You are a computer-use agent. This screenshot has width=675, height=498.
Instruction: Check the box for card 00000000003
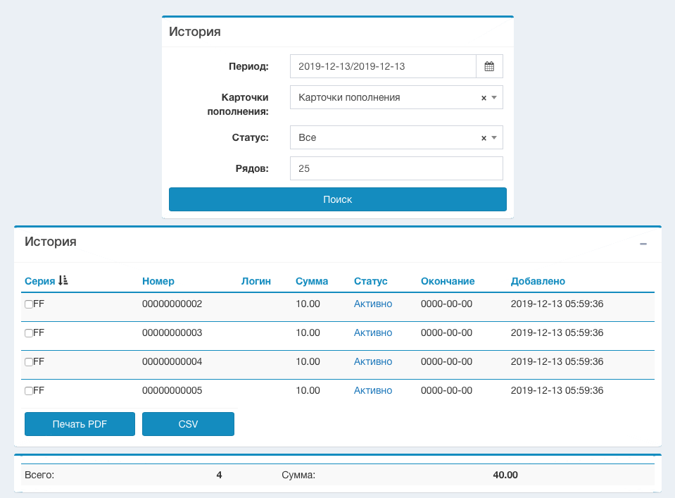[29, 333]
